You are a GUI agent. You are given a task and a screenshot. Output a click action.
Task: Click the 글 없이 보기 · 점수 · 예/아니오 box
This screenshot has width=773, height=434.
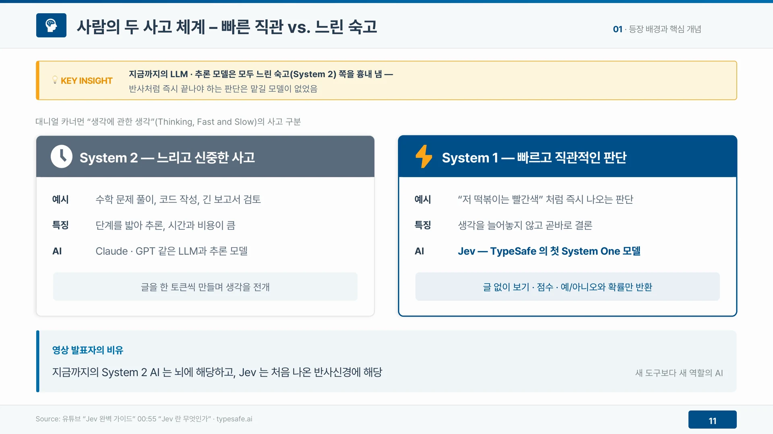tap(568, 287)
